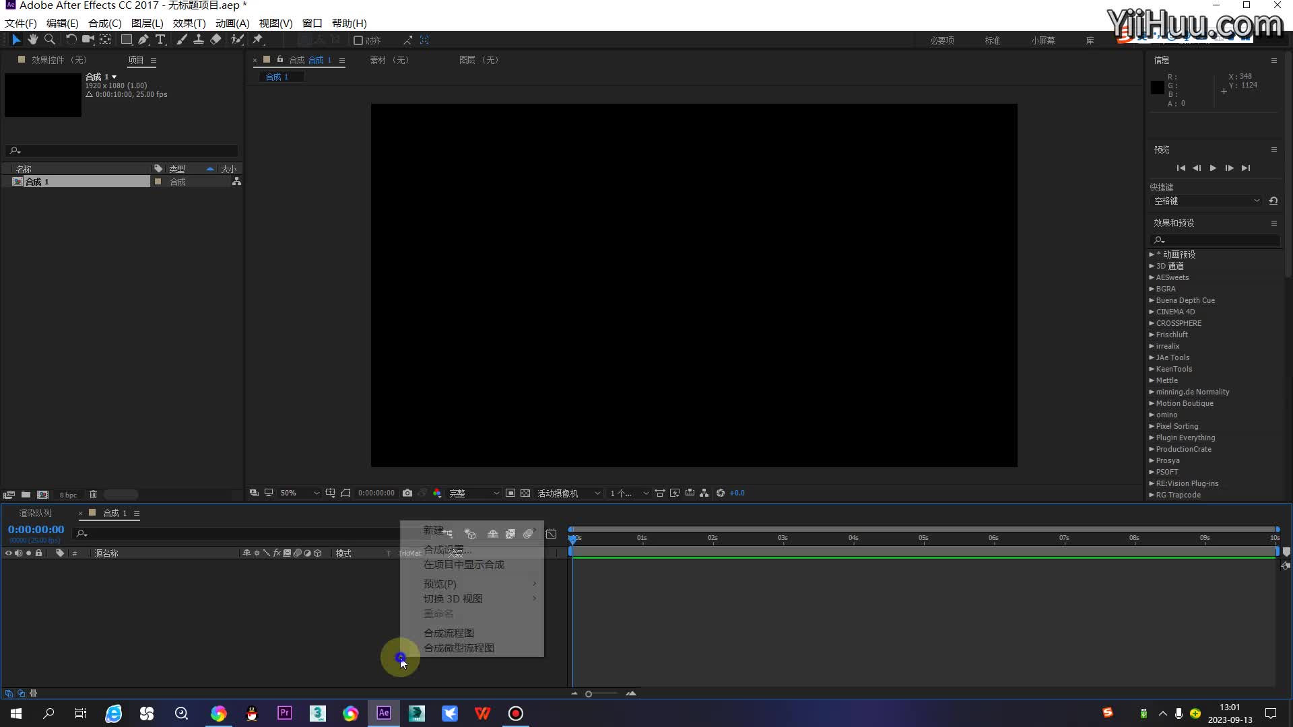Choose 在项目中显示合成 from context menu

[464, 565]
